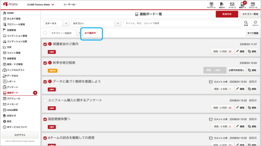Click the reset refresh icon
The height and width of the screenshot is (146, 261).
255,23
